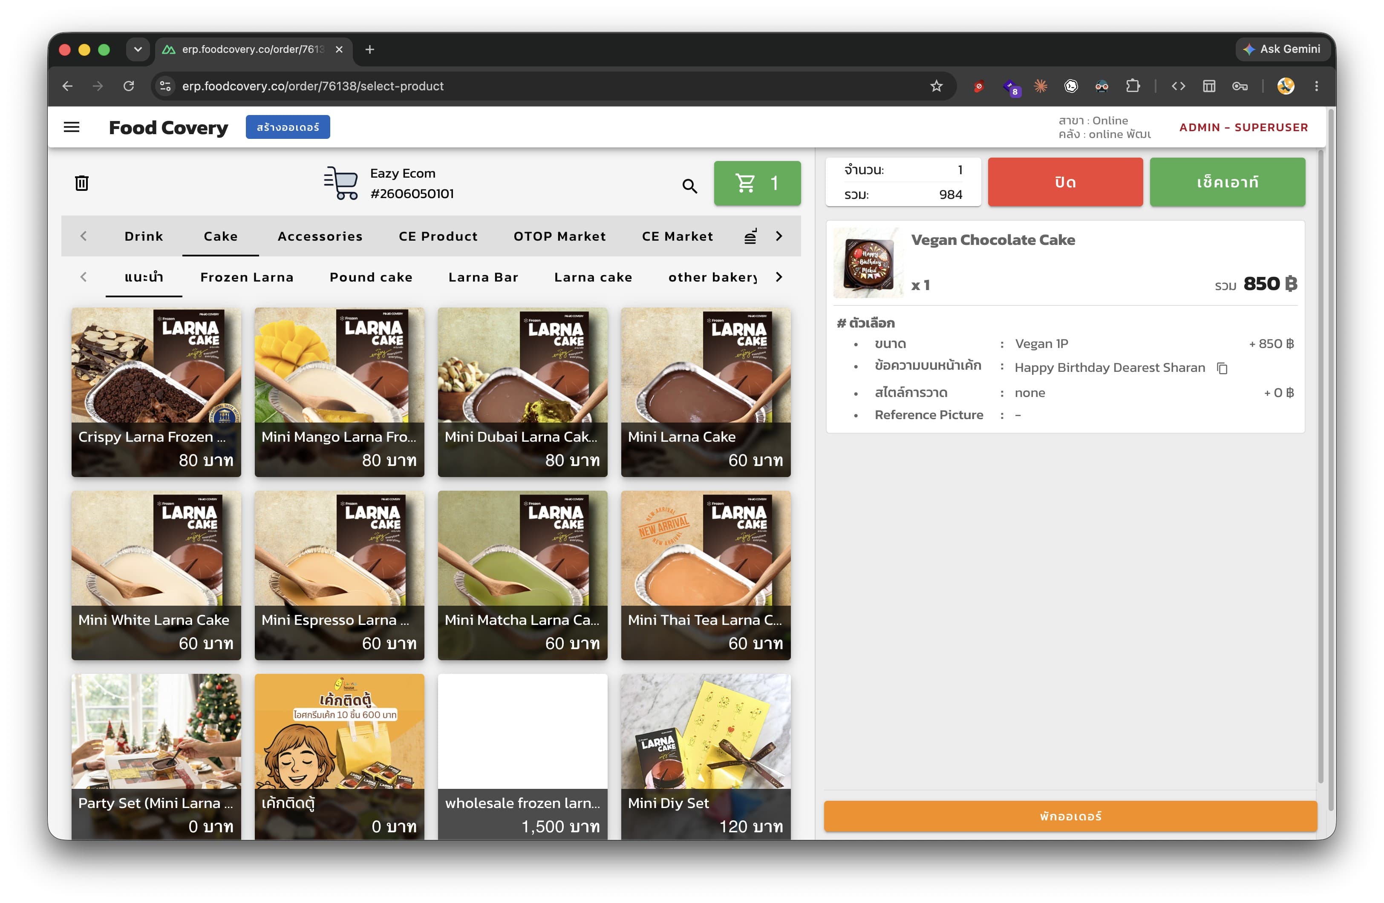Open the CE Market tab
This screenshot has width=1384, height=903.
tap(678, 236)
